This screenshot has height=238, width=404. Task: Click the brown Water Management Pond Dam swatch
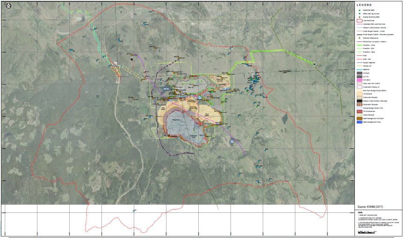click(x=360, y=119)
